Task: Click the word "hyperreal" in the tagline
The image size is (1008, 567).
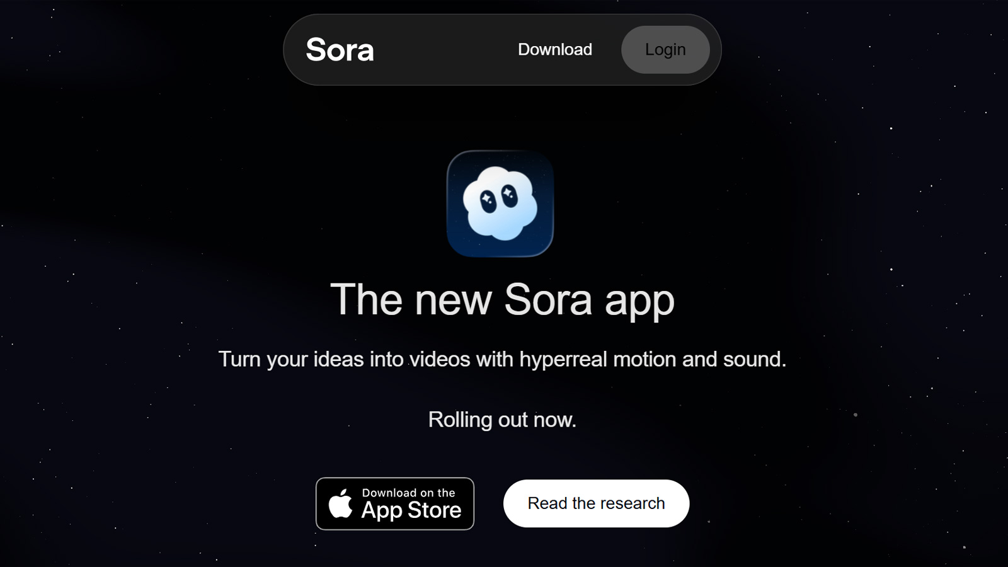Action: 563,360
